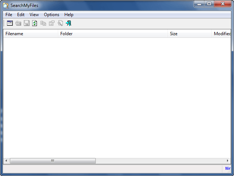Sort by the Modified column header

click(221, 34)
